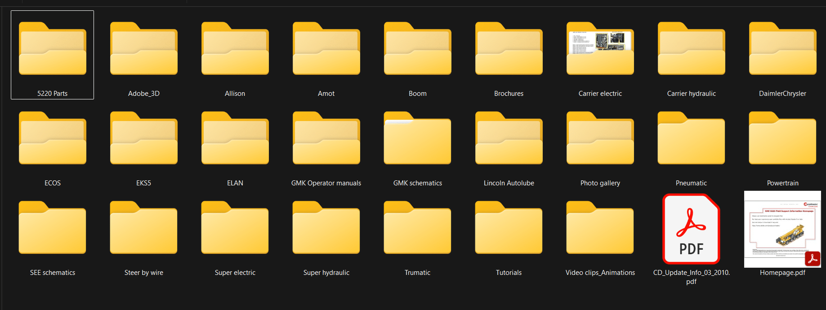This screenshot has height=310, width=826.
Task: Click the Video clips_Animations folder icon
Action: [x=600, y=227]
